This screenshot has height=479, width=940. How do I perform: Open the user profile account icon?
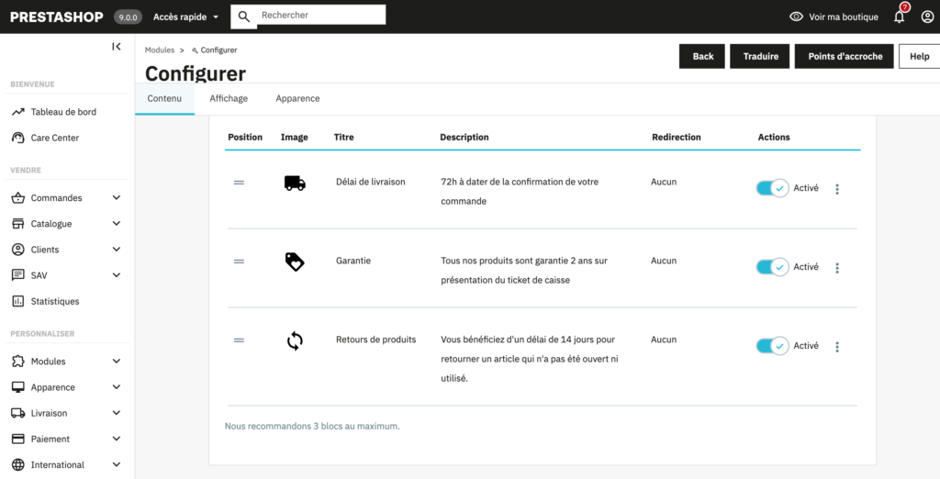coord(926,17)
